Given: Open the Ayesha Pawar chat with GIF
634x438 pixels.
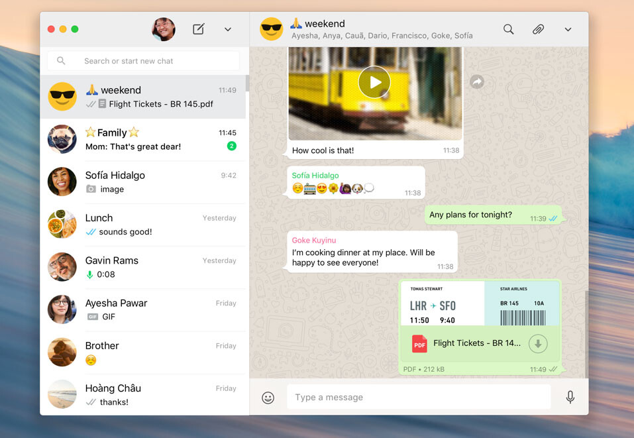Looking at the screenshot, I should (132, 309).
